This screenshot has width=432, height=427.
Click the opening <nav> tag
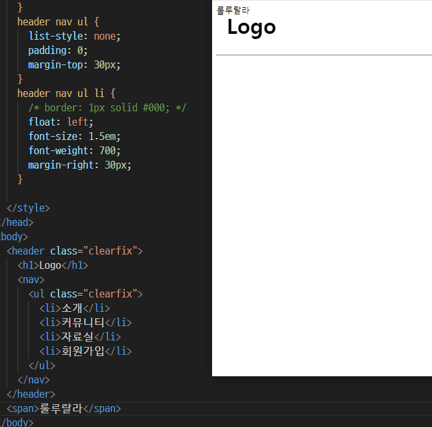click(31, 279)
